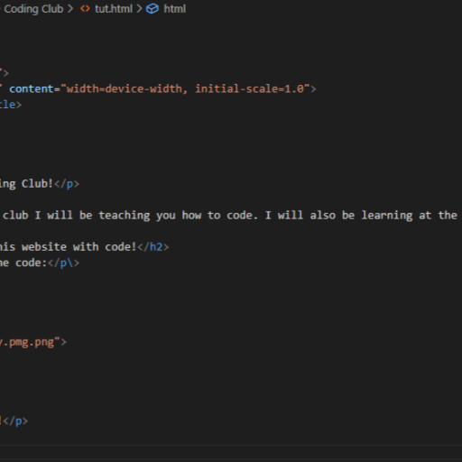Expand chevron after Coding Club breadcrumb
The width and height of the screenshot is (462, 462).
(70, 9)
